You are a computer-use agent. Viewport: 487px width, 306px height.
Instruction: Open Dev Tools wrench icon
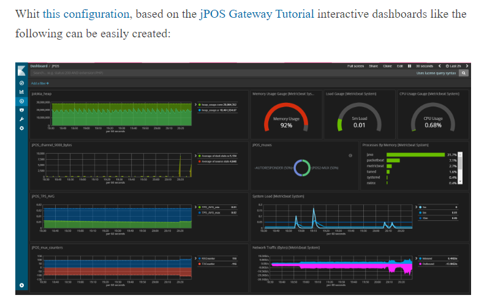click(22, 119)
